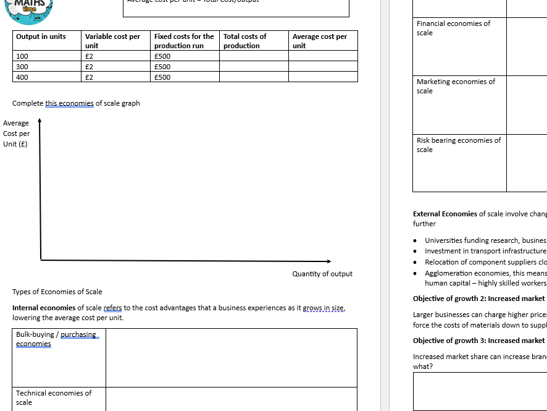Click the 'Average cost per unit' header cell
This screenshot has width=547, height=411.
click(x=323, y=41)
